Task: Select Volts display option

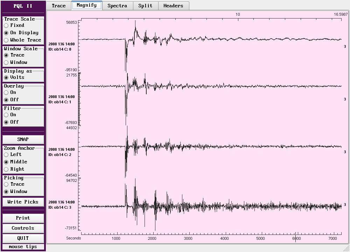Action: (x=6, y=77)
